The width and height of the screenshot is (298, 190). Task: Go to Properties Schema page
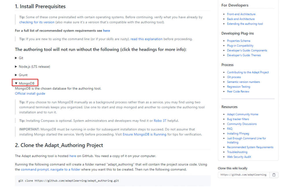click(238, 41)
